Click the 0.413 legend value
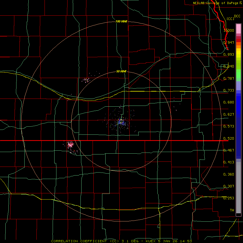243x243 pixels. point(229,162)
